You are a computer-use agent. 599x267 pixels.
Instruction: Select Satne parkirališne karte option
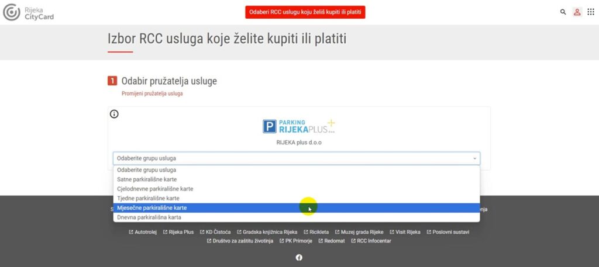coord(147,179)
